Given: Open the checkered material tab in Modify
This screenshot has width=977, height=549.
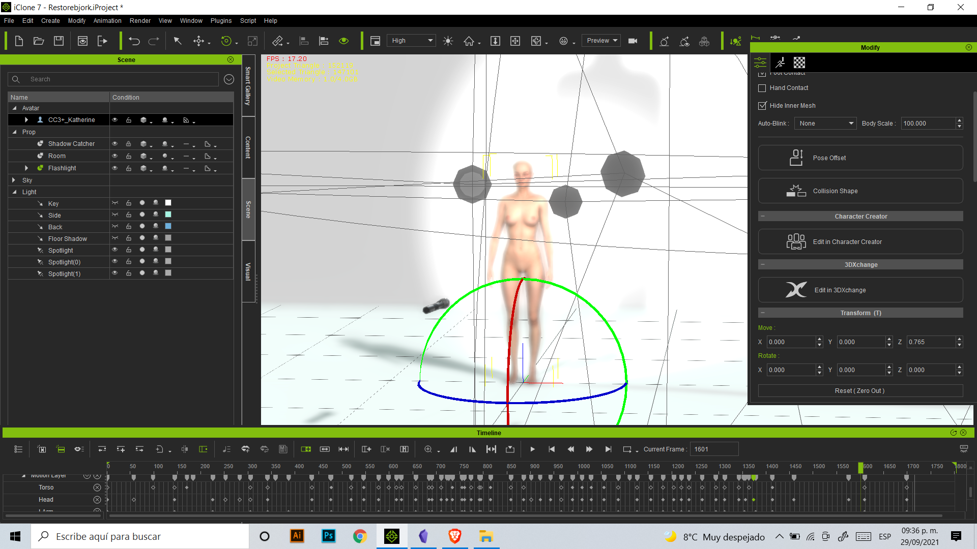Looking at the screenshot, I should coord(799,63).
